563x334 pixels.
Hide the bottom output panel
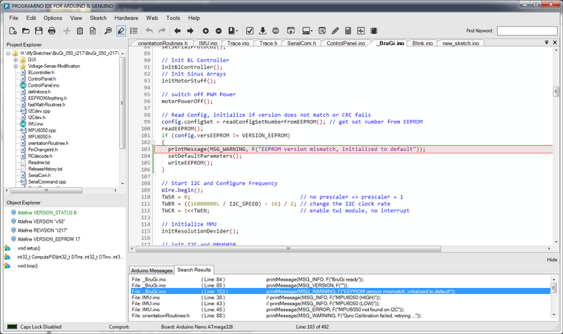pyautogui.click(x=552, y=259)
